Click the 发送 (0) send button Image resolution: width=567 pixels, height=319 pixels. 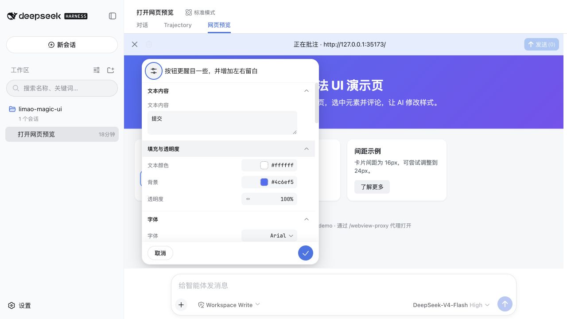[x=541, y=44]
